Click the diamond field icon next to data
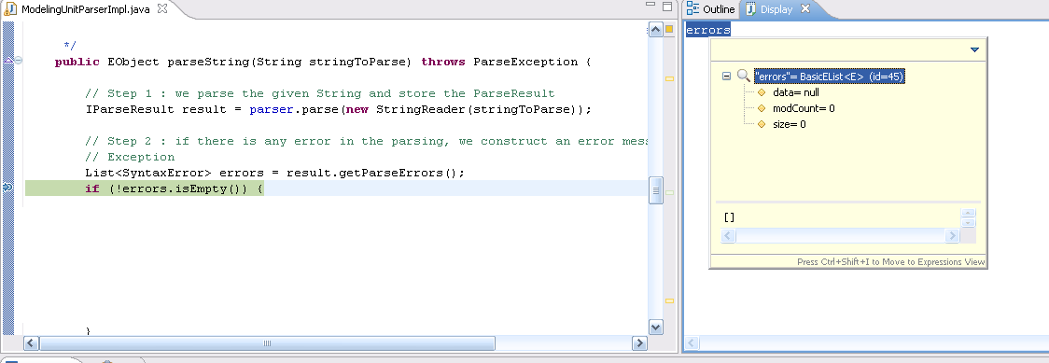1049x363 pixels. 762,92
